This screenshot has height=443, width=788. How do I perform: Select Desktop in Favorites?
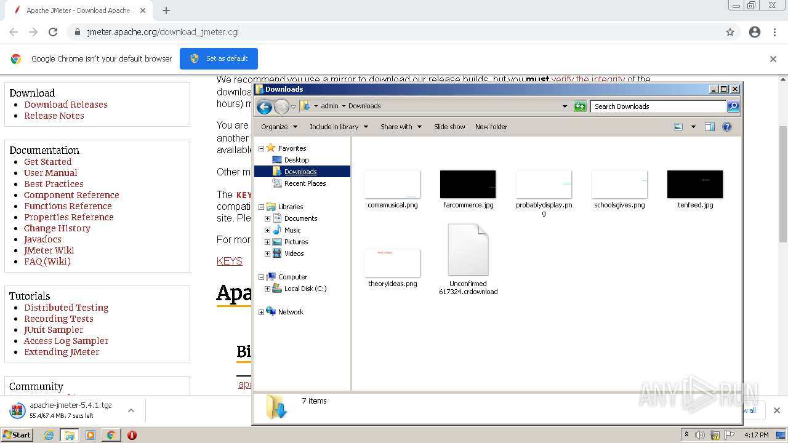click(x=296, y=160)
